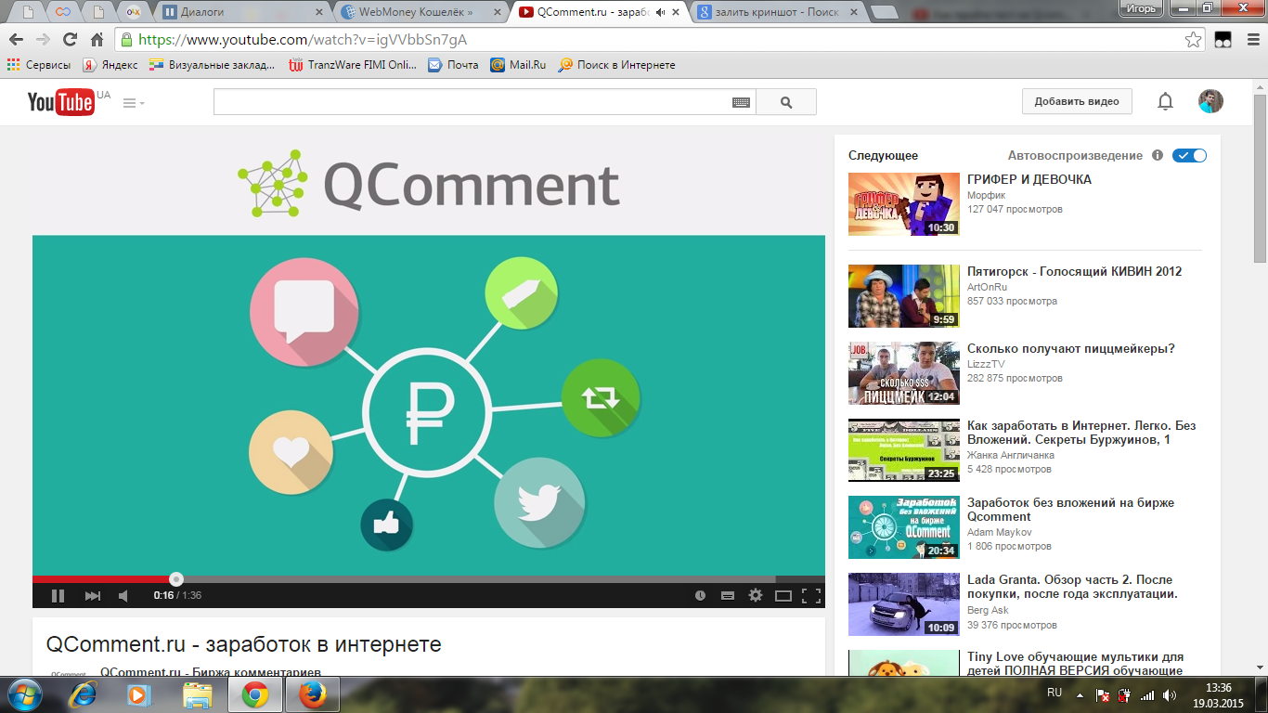Open Заработок без вложений на бирже Qcomment thumbnail
Image resolution: width=1268 pixels, height=713 pixels.
(904, 527)
